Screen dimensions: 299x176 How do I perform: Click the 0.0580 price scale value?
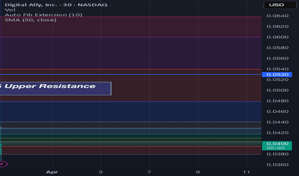click(x=278, y=48)
